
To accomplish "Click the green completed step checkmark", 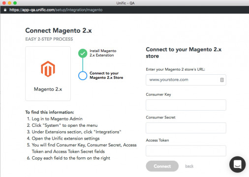I will tap(83, 53).
